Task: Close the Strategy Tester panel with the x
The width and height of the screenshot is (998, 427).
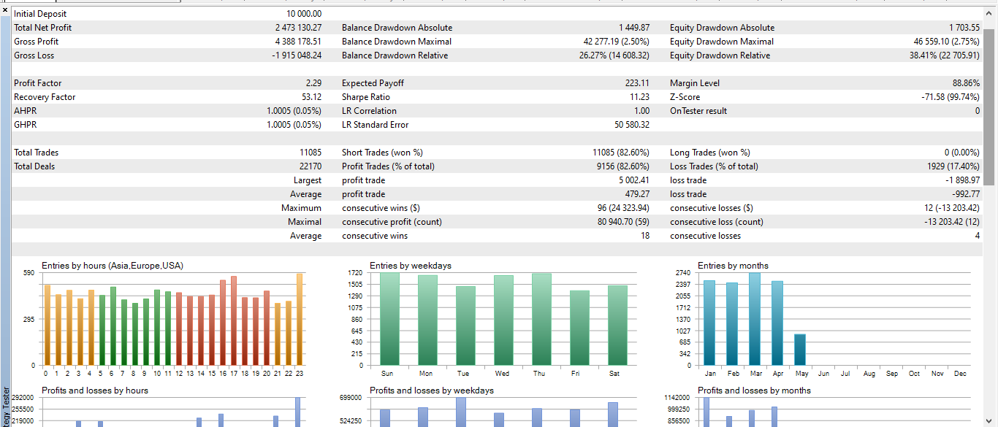Action: 5,9
